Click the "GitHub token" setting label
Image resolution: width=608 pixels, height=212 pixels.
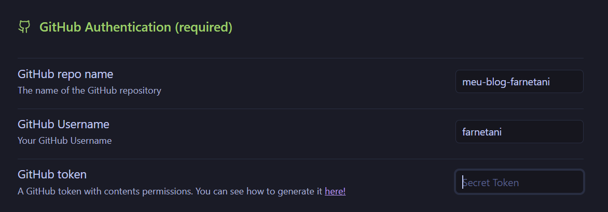coord(52,174)
